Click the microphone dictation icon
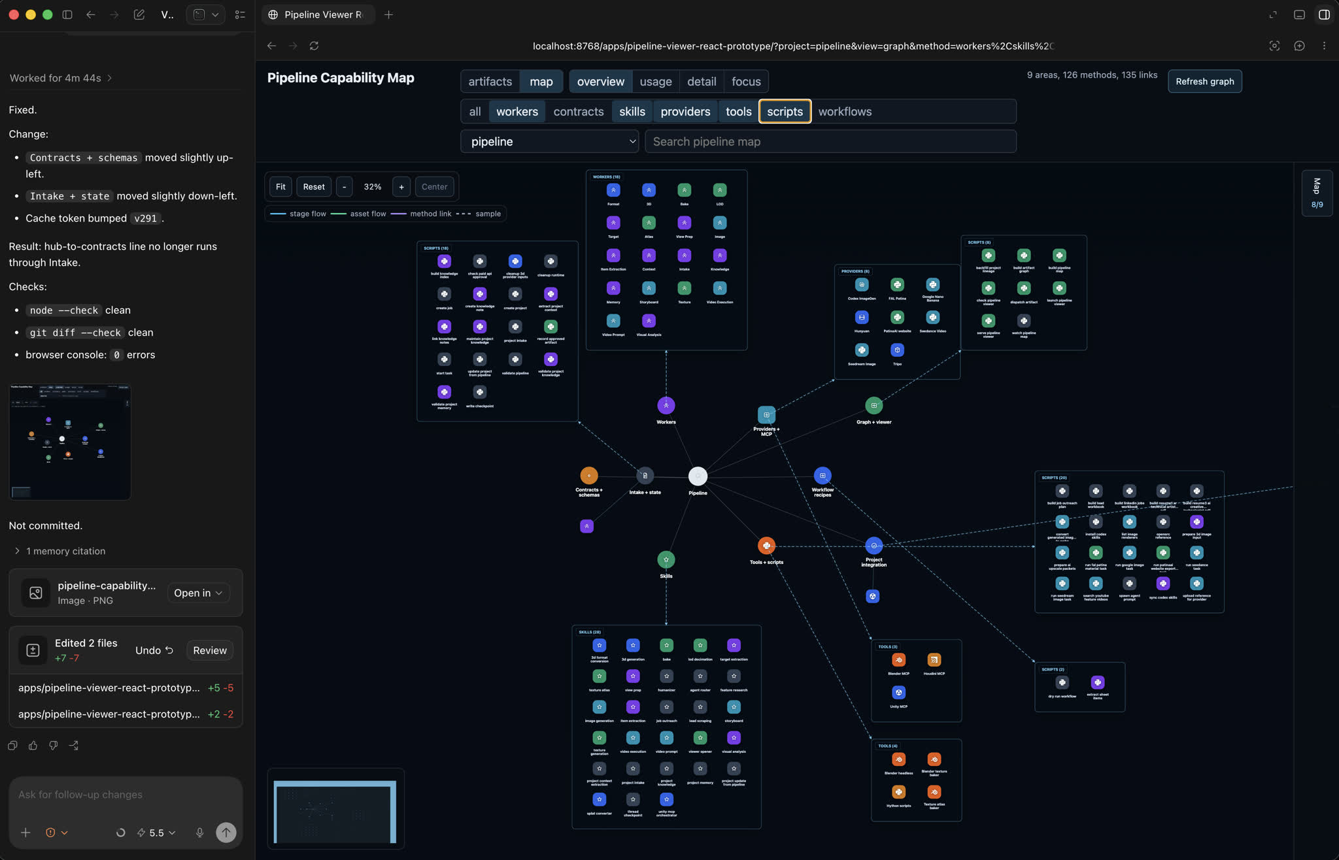This screenshot has height=860, width=1339. point(199,833)
